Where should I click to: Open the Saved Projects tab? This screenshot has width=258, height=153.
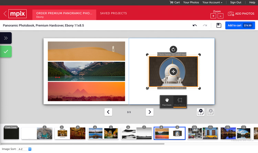113,13
